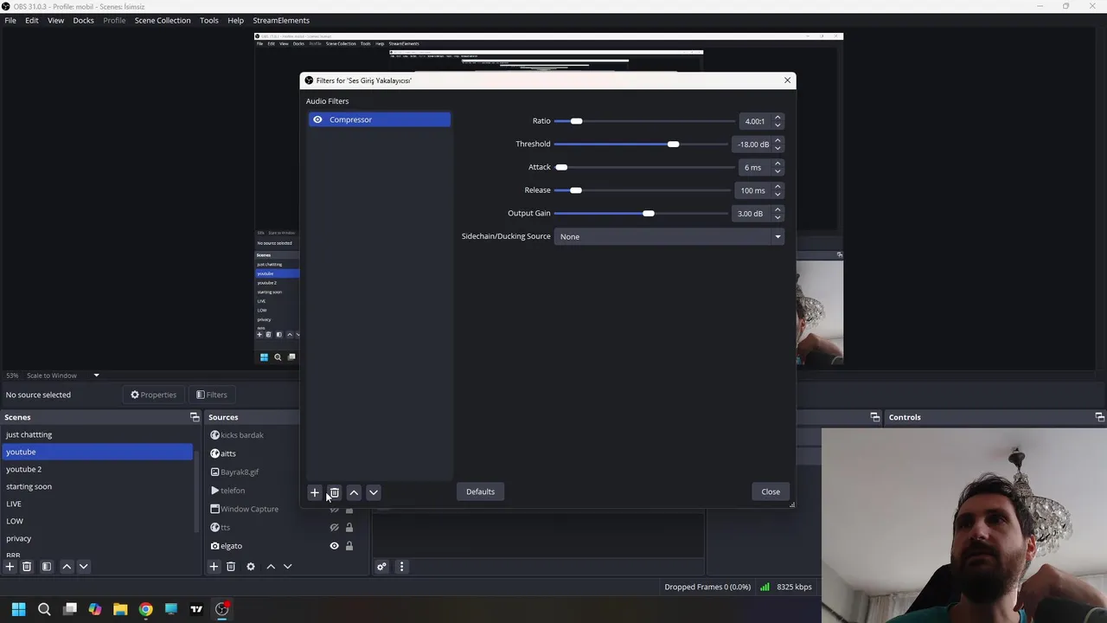Delete the selected Compressor filter
1107x623 pixels.
[x=334, y=492]
